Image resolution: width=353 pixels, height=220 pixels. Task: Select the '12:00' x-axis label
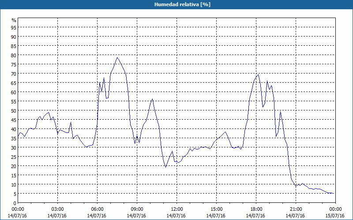point(177,209)
